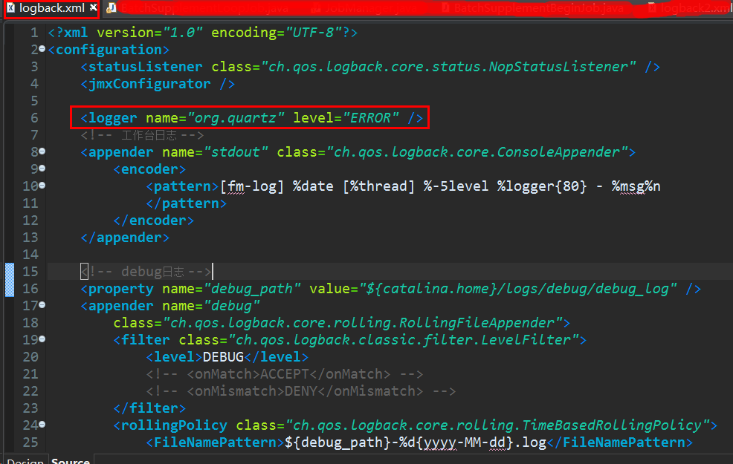Click the "stdout" appender name value

(236, 152)
